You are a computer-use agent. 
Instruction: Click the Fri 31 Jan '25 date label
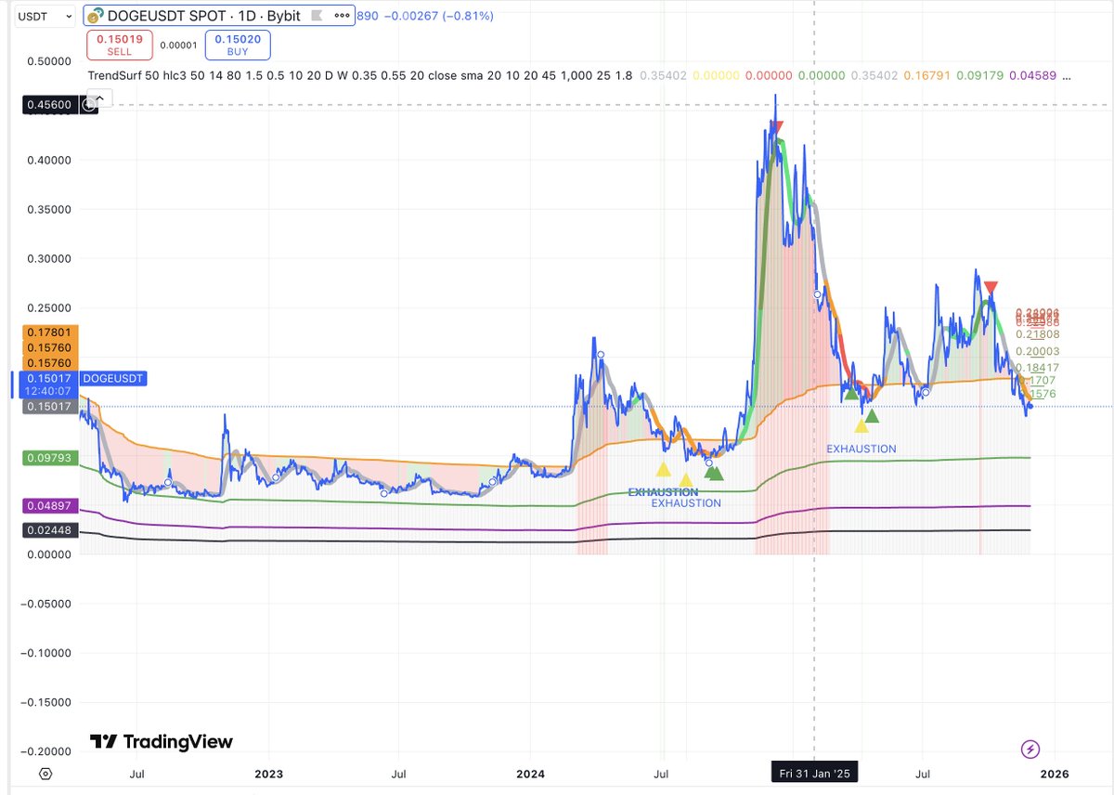814,772
